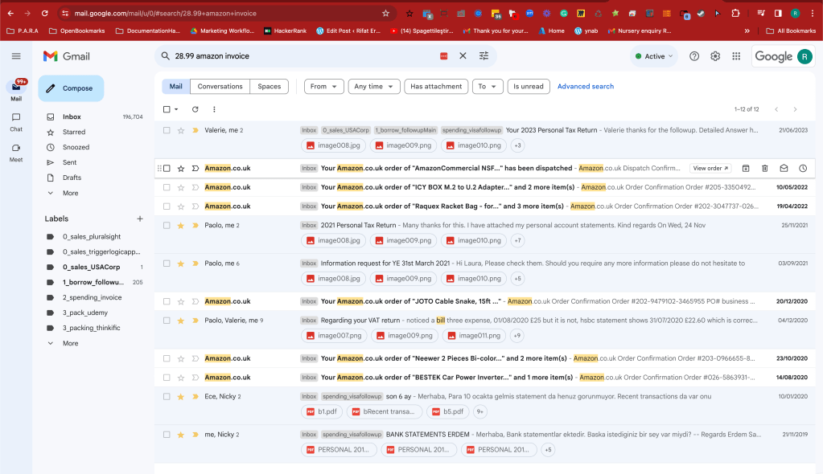Switch to the Spaces tab

(x=270, y=87)
